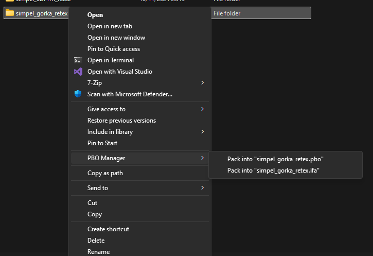Click the Microsoft Defender shield icon

point(78,94)
